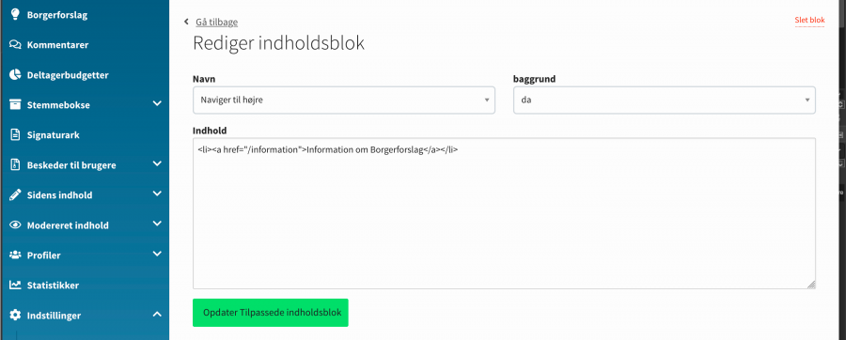Open the baggrund dropdown set to da

[665, 100]
